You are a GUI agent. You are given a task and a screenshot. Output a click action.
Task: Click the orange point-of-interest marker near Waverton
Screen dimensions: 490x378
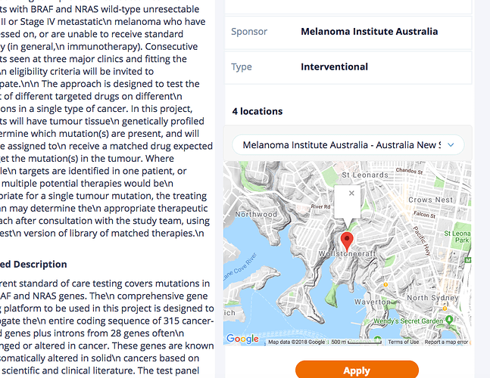tap(385, 284)
